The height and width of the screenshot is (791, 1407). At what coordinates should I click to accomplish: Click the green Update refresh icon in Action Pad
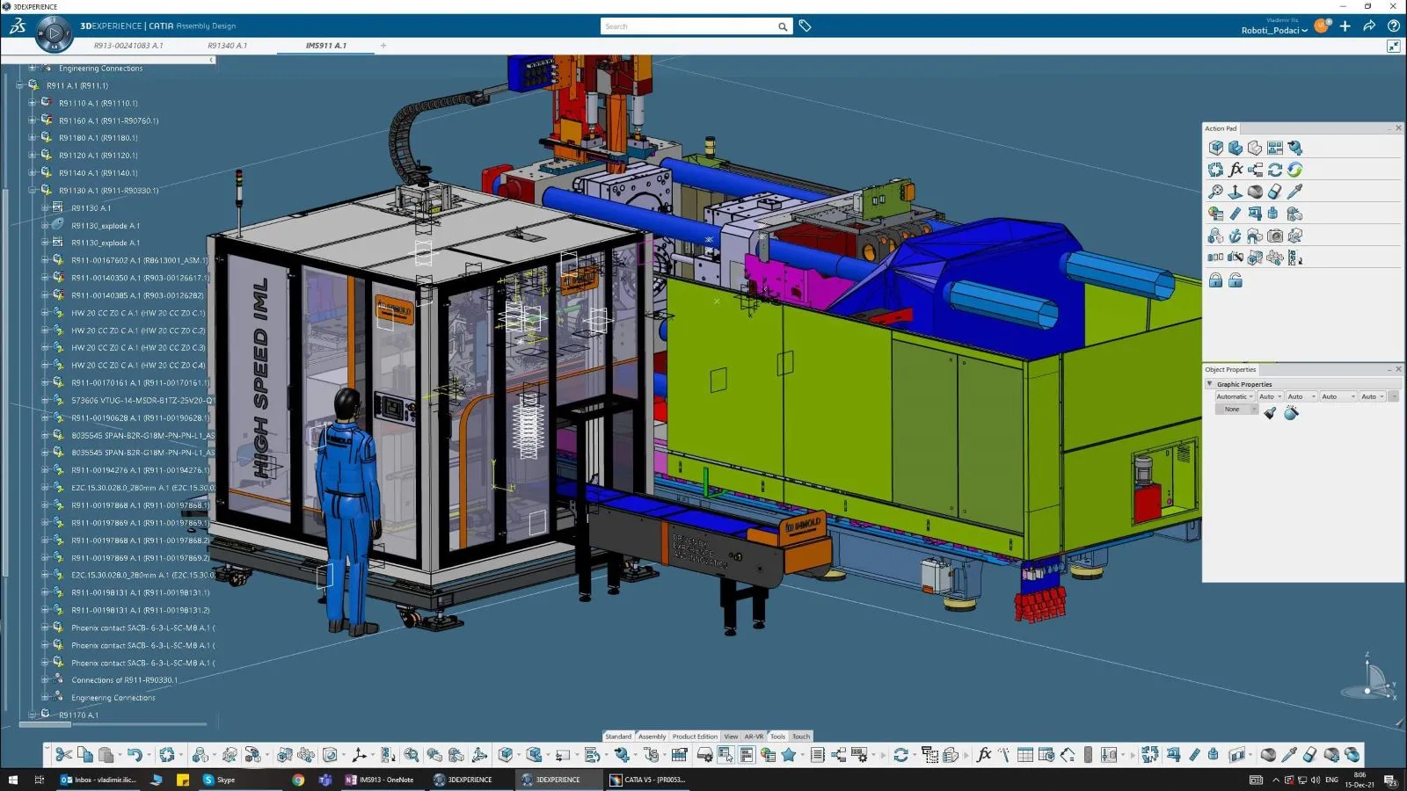[1295, 171]
